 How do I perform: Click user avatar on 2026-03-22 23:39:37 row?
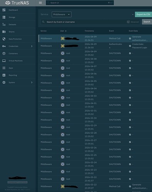click(62, 186)
